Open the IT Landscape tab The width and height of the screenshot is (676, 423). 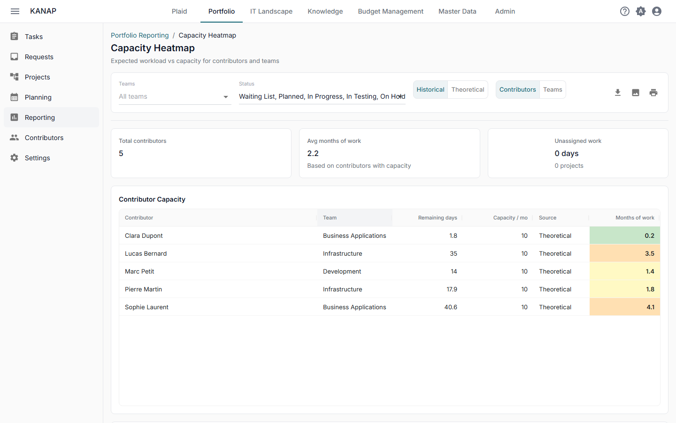point(271,11)
